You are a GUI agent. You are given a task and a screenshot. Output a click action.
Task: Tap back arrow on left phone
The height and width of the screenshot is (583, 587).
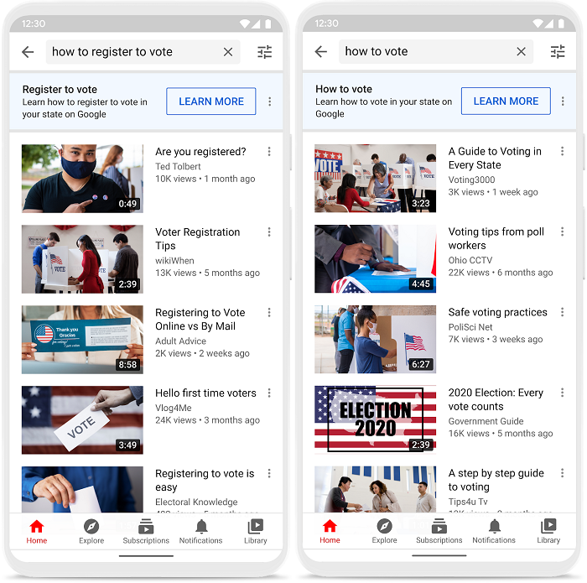28,52
